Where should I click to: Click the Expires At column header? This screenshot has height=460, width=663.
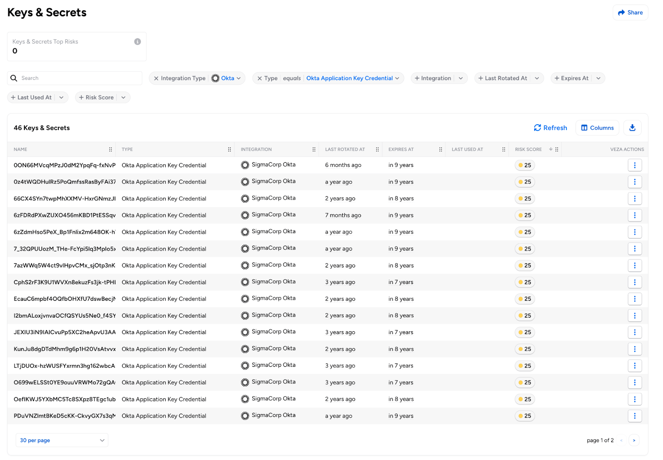pos(401,149)
